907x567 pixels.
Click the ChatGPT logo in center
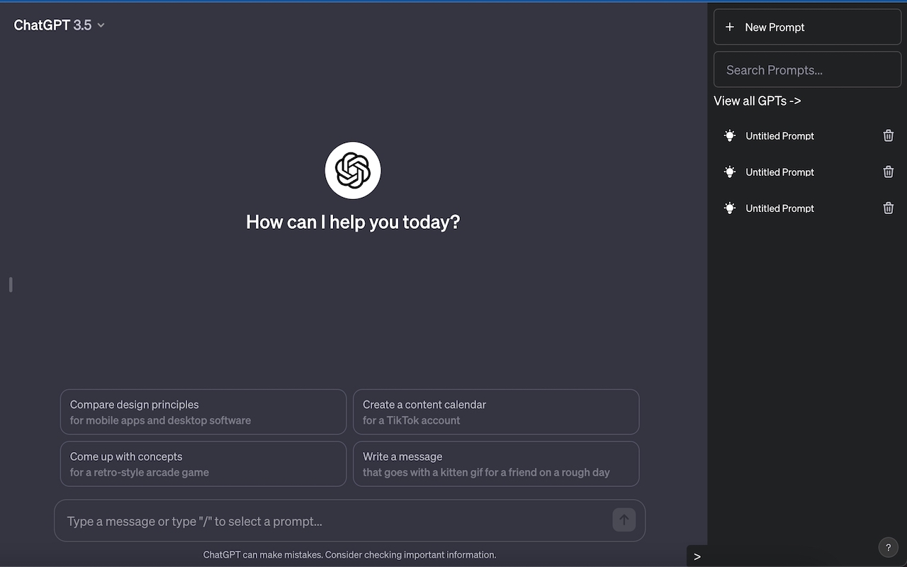click(353, 170)
